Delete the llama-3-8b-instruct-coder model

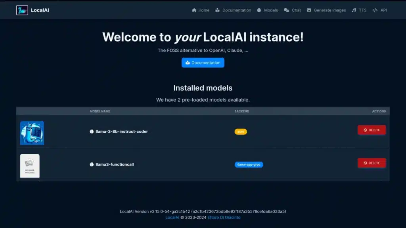coord(372,130)
